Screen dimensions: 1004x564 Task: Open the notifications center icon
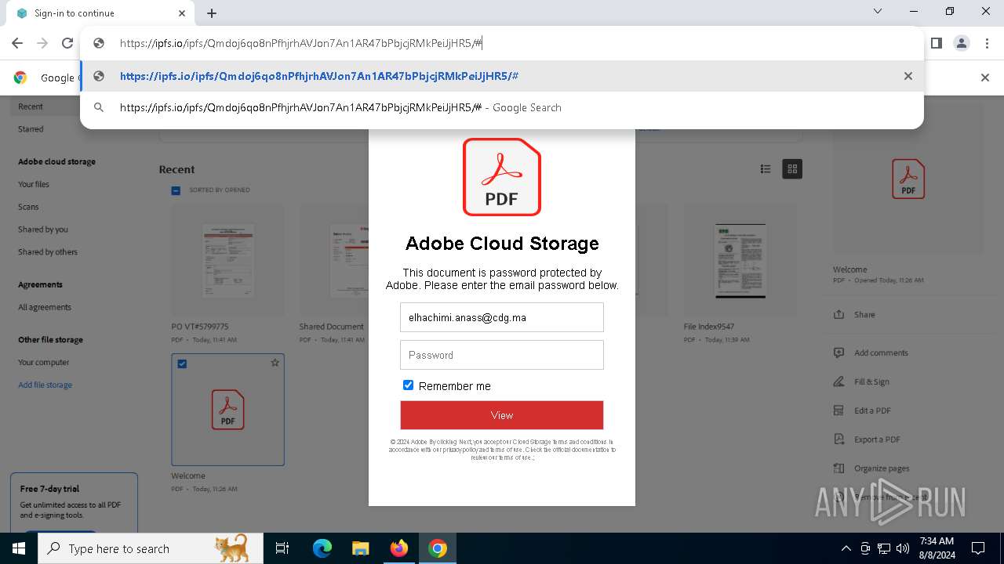coord(978,548)
